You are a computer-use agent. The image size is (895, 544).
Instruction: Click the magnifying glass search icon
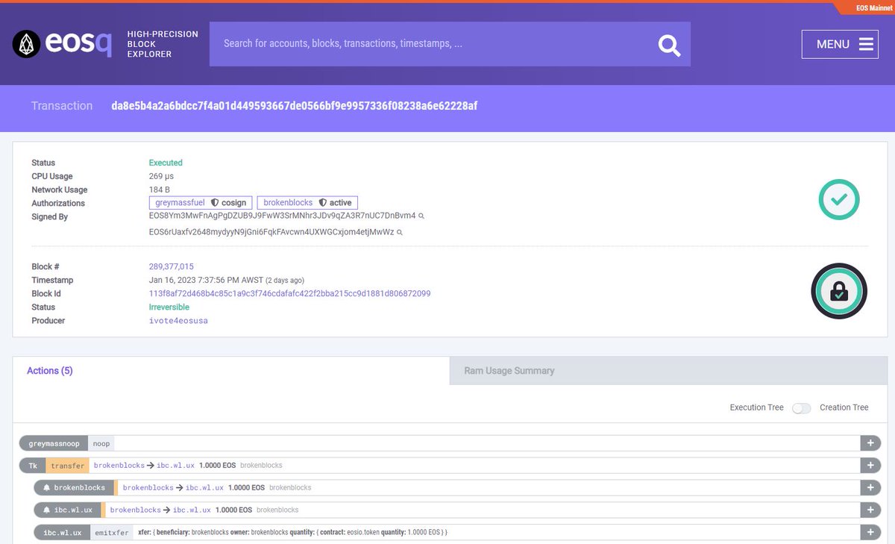pos(669,46)
